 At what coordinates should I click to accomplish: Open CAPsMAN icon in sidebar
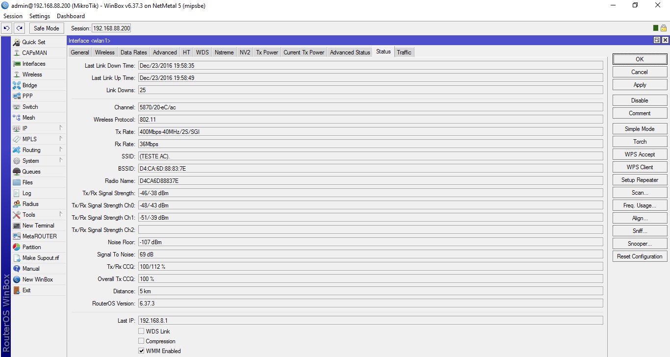coord(17,53)
